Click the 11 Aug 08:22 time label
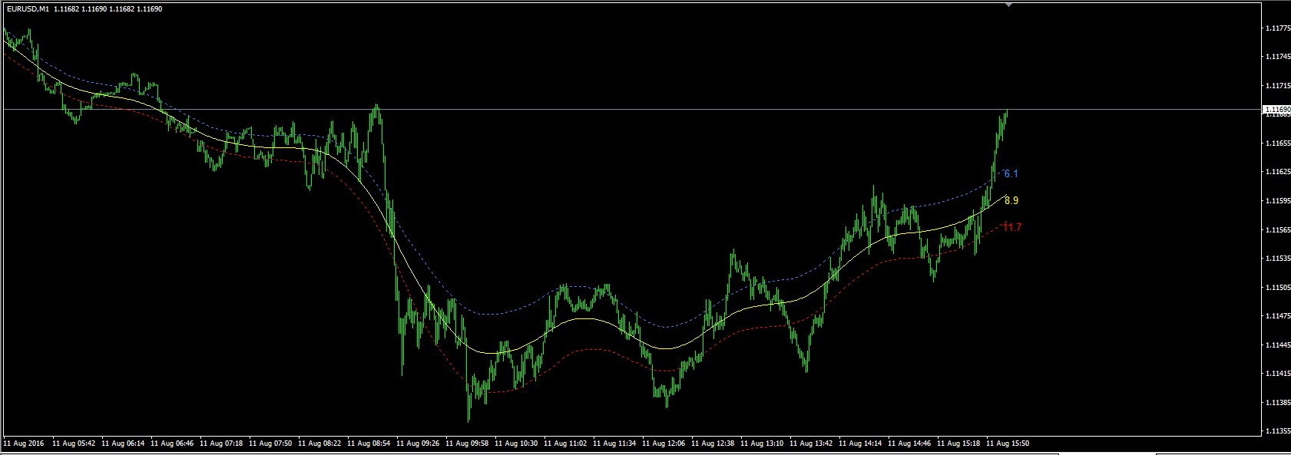The height and width of the screenshot is (455, 1291). [x=320, y=443]
